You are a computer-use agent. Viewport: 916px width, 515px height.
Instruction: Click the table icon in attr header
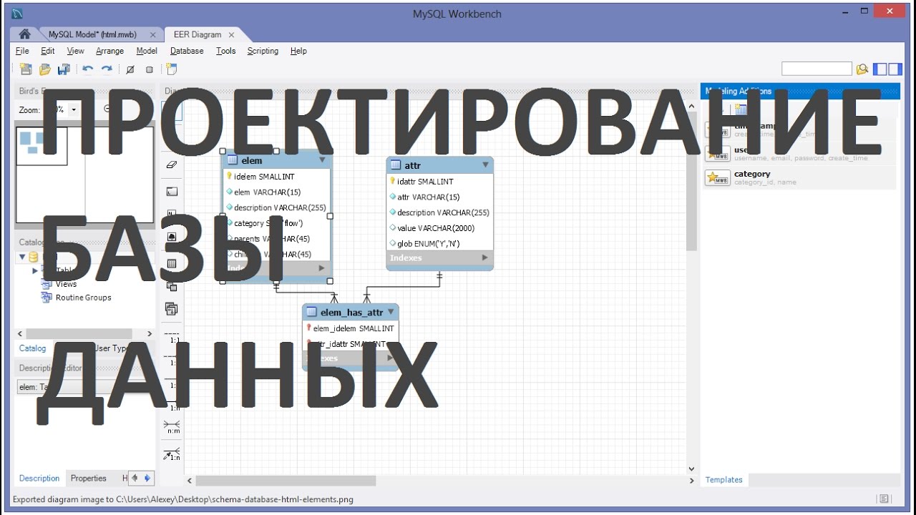coord(396,165)
